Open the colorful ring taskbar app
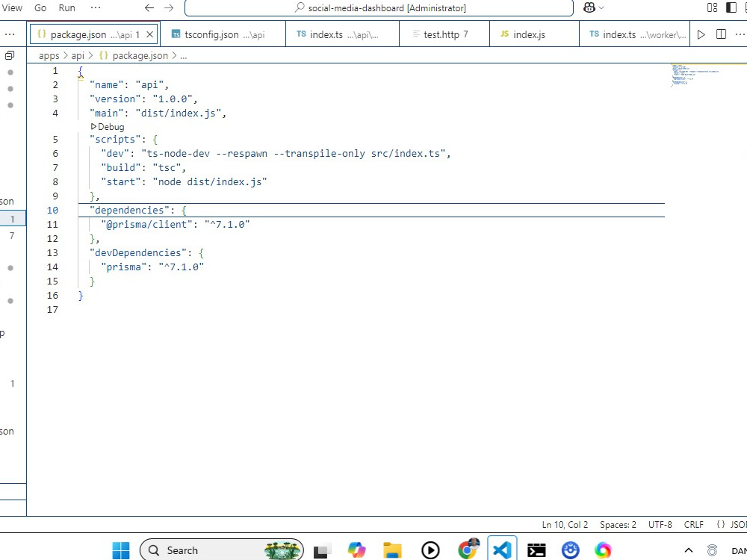 point(603,550)
